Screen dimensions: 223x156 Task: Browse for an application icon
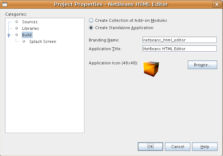click(202, 65)
